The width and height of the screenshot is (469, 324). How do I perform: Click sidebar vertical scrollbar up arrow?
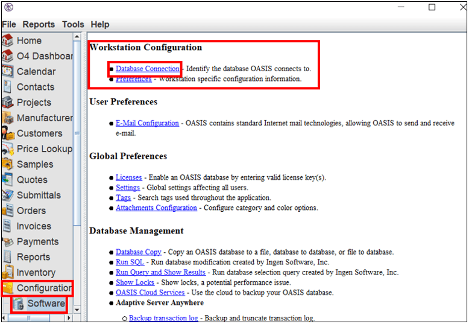pos(77,37)
